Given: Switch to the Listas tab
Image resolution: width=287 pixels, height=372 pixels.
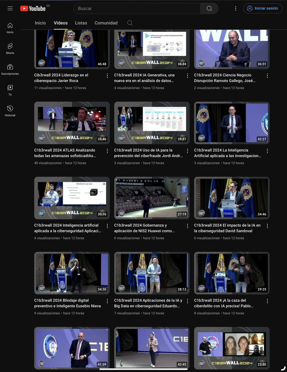Looking at the screenshot, I should (81, 23).
